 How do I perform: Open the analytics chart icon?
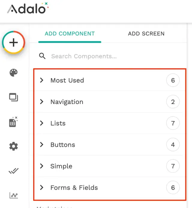13,195
